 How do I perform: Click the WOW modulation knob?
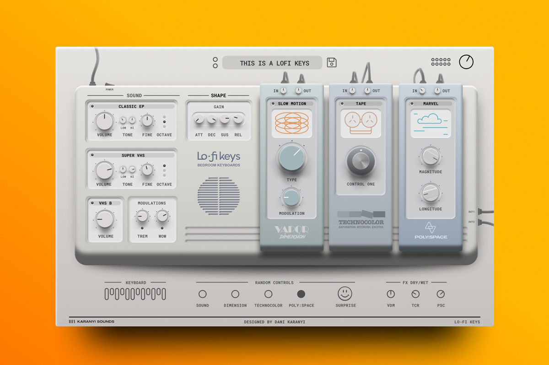pos(162,216)
